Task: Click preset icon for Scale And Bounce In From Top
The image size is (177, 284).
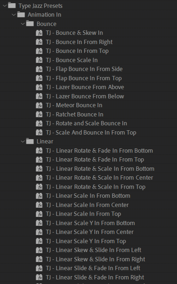Action: (x=39, y=132)
